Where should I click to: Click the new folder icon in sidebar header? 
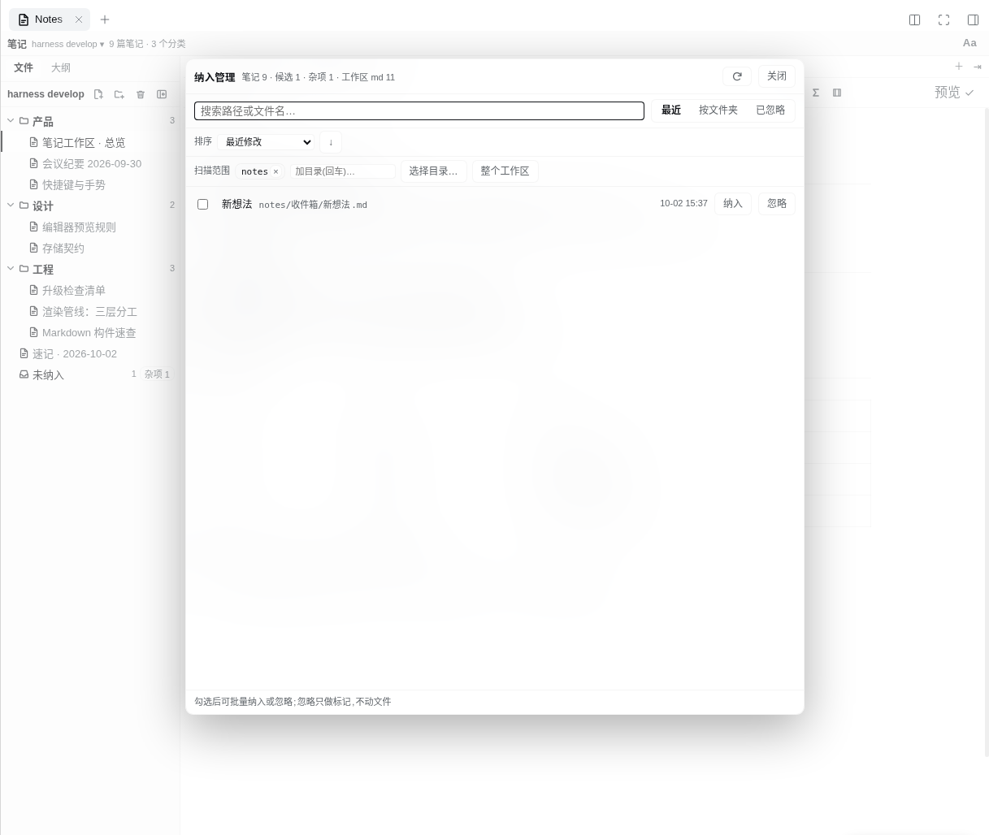(x=119, y=94)
